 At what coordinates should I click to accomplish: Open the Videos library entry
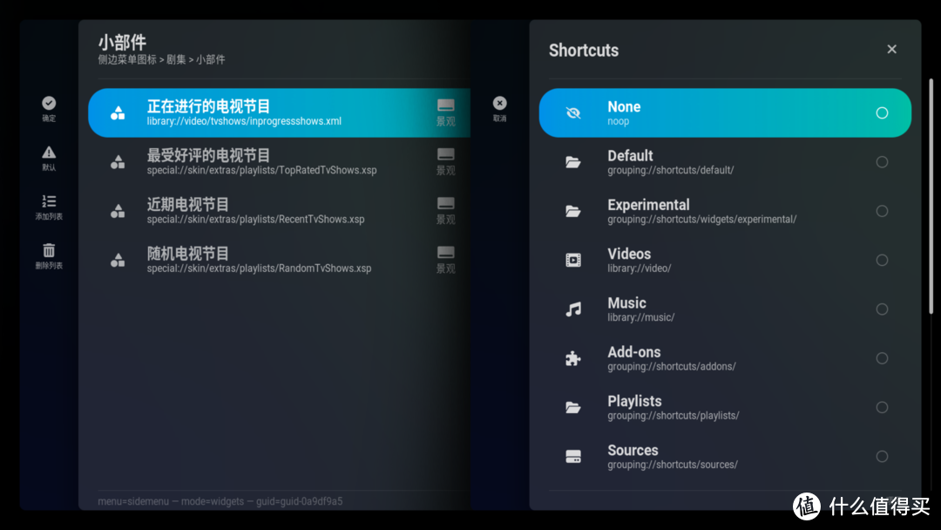tap(725, 260)
